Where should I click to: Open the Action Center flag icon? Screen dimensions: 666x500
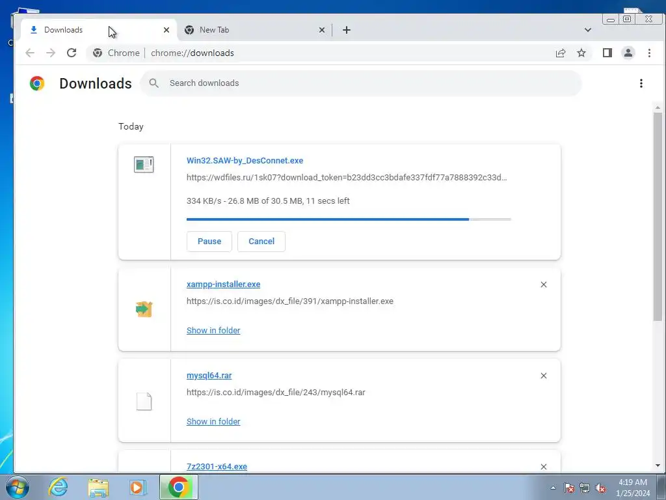568,488
